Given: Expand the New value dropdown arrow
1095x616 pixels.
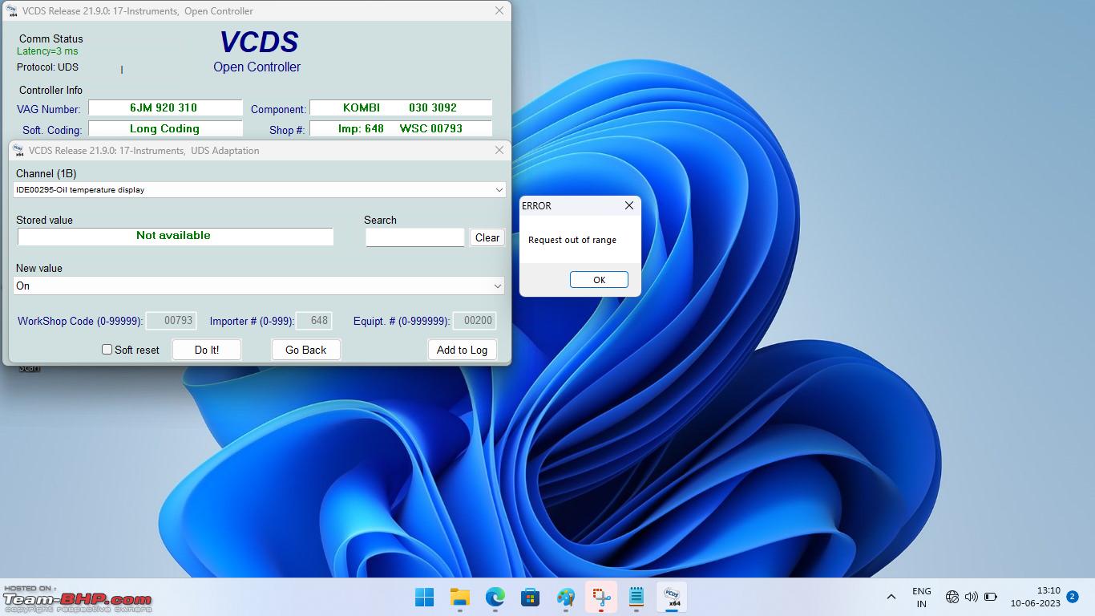Looking at the screenshot, I should pos(499,286).
